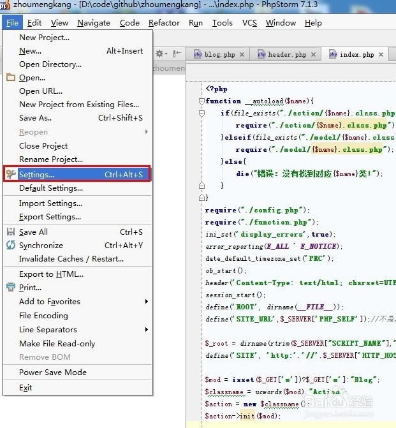Open the VCS menu

[x=249, y=23]
